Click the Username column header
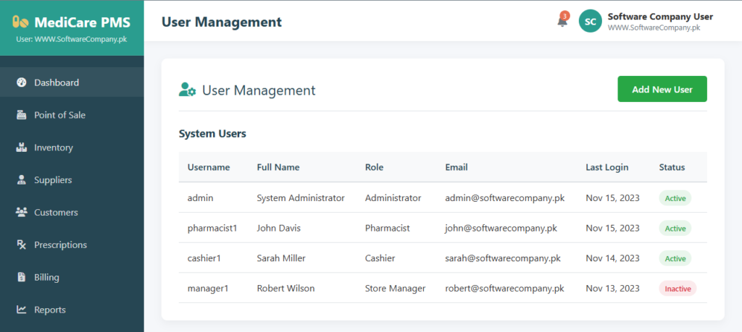This screenshot has width=742, height=332. (209, 167)
